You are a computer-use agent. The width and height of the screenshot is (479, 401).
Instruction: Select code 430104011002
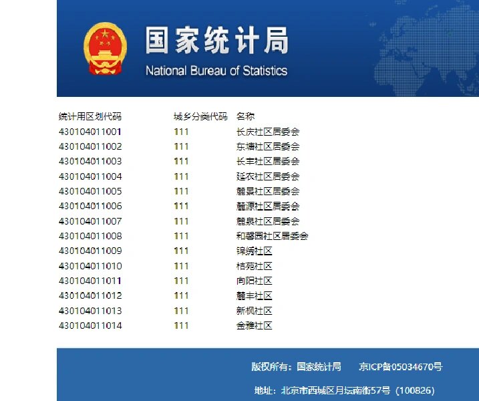tap(90, 147)
